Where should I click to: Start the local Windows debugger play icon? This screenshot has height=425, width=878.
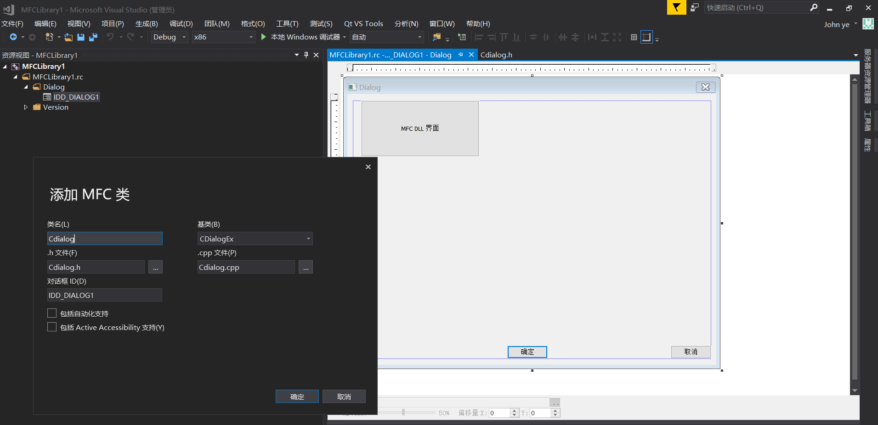click(x=264, y=37)
